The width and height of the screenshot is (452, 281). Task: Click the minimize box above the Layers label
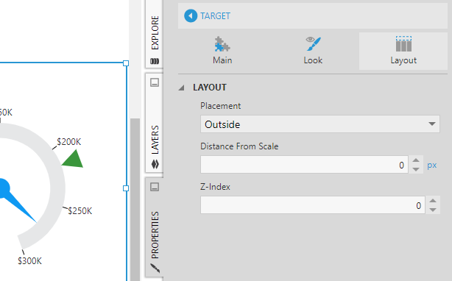click(x=155, y=82)
